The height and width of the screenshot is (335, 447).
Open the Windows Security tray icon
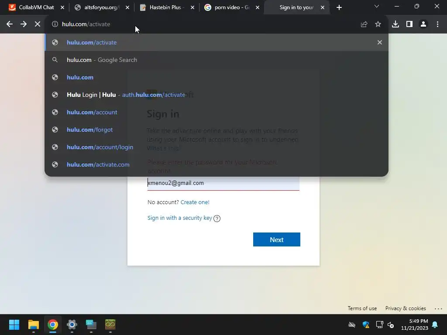366,325
